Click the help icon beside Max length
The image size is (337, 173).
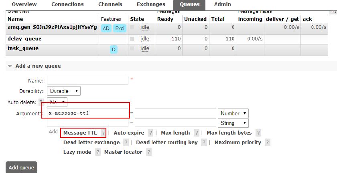(197, 133)
